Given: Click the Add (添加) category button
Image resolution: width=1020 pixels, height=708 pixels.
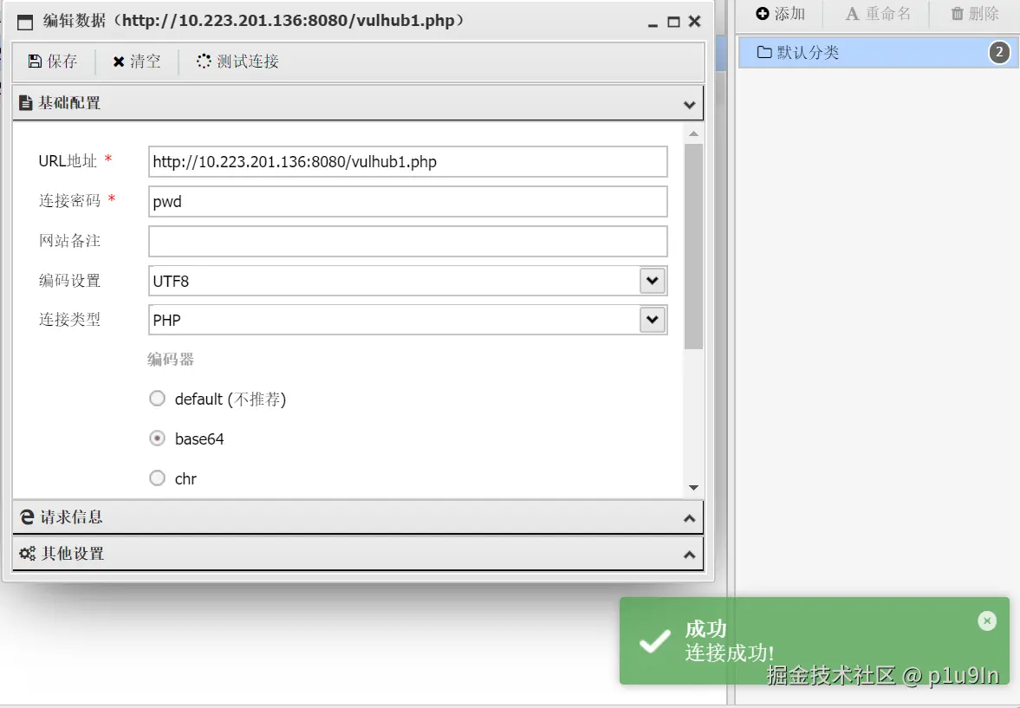Looking at the screenshot, I should tap(780, 14).
